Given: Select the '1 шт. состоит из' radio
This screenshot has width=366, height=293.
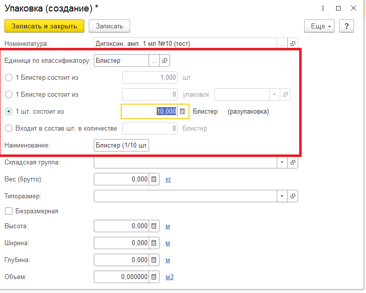Looking at the screenshot, I should [x=8, y=112].
